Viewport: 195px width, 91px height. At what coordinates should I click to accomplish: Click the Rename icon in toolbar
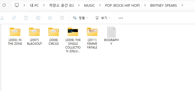[38, 18]
